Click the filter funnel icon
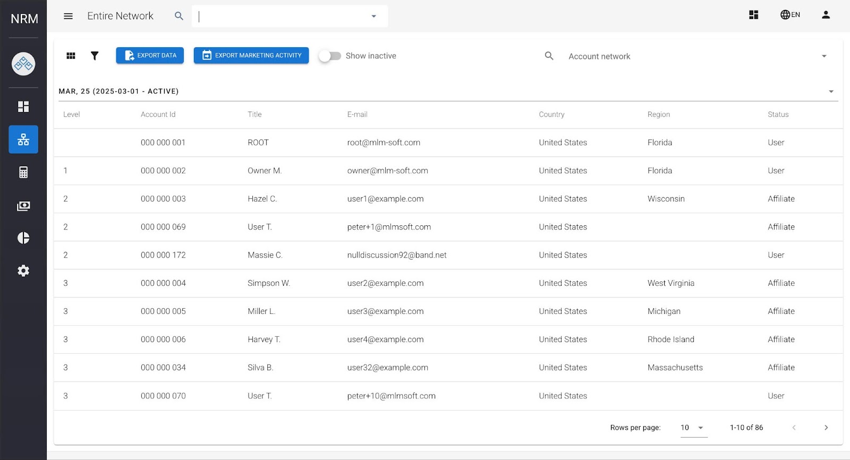 pos(95,56)
